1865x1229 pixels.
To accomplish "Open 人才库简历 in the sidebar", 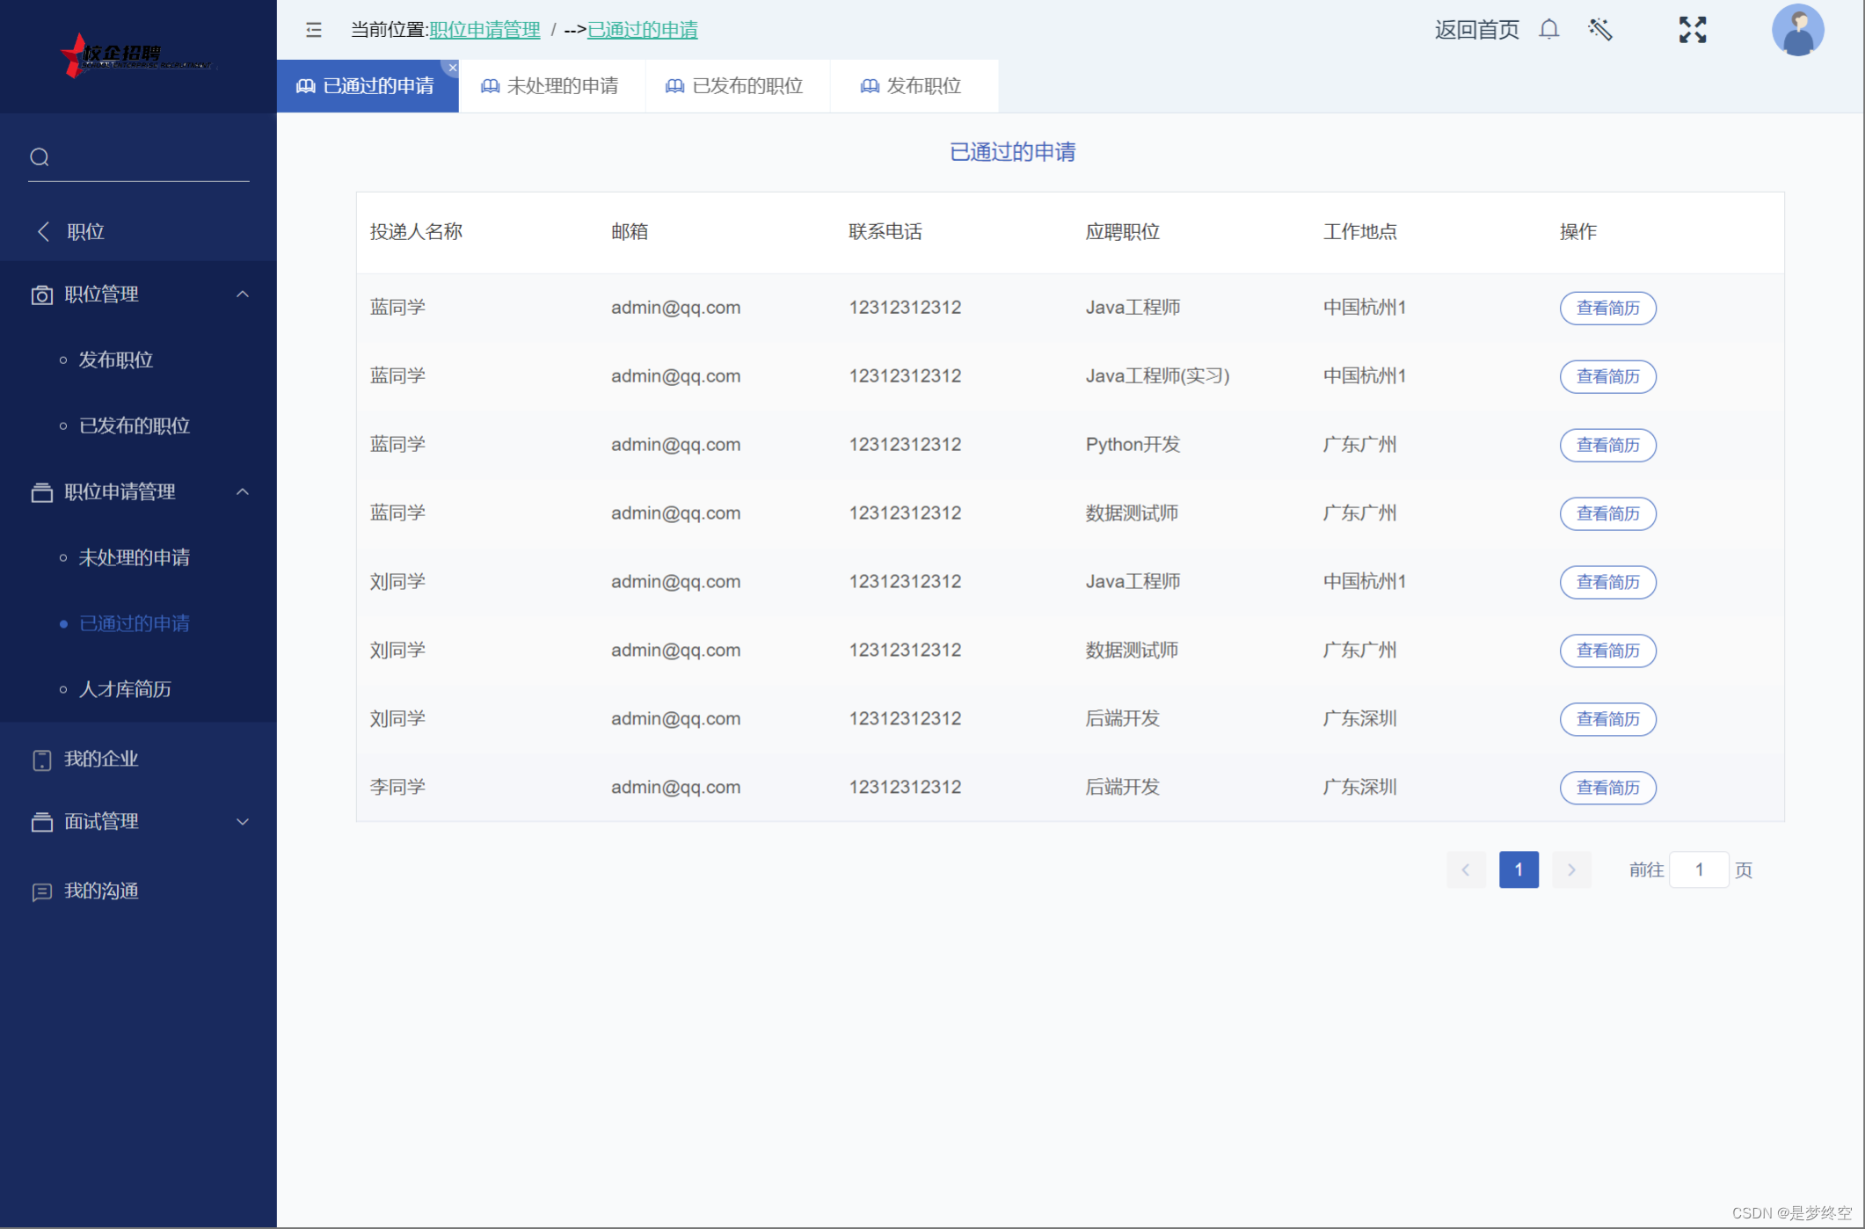I will [x=125, y=690].
